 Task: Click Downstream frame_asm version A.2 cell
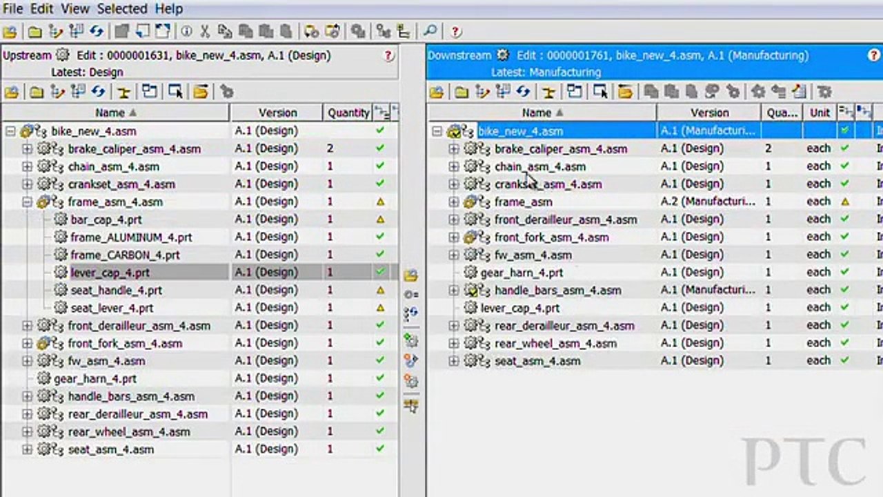pyautogui.click(x=708, y=202)
